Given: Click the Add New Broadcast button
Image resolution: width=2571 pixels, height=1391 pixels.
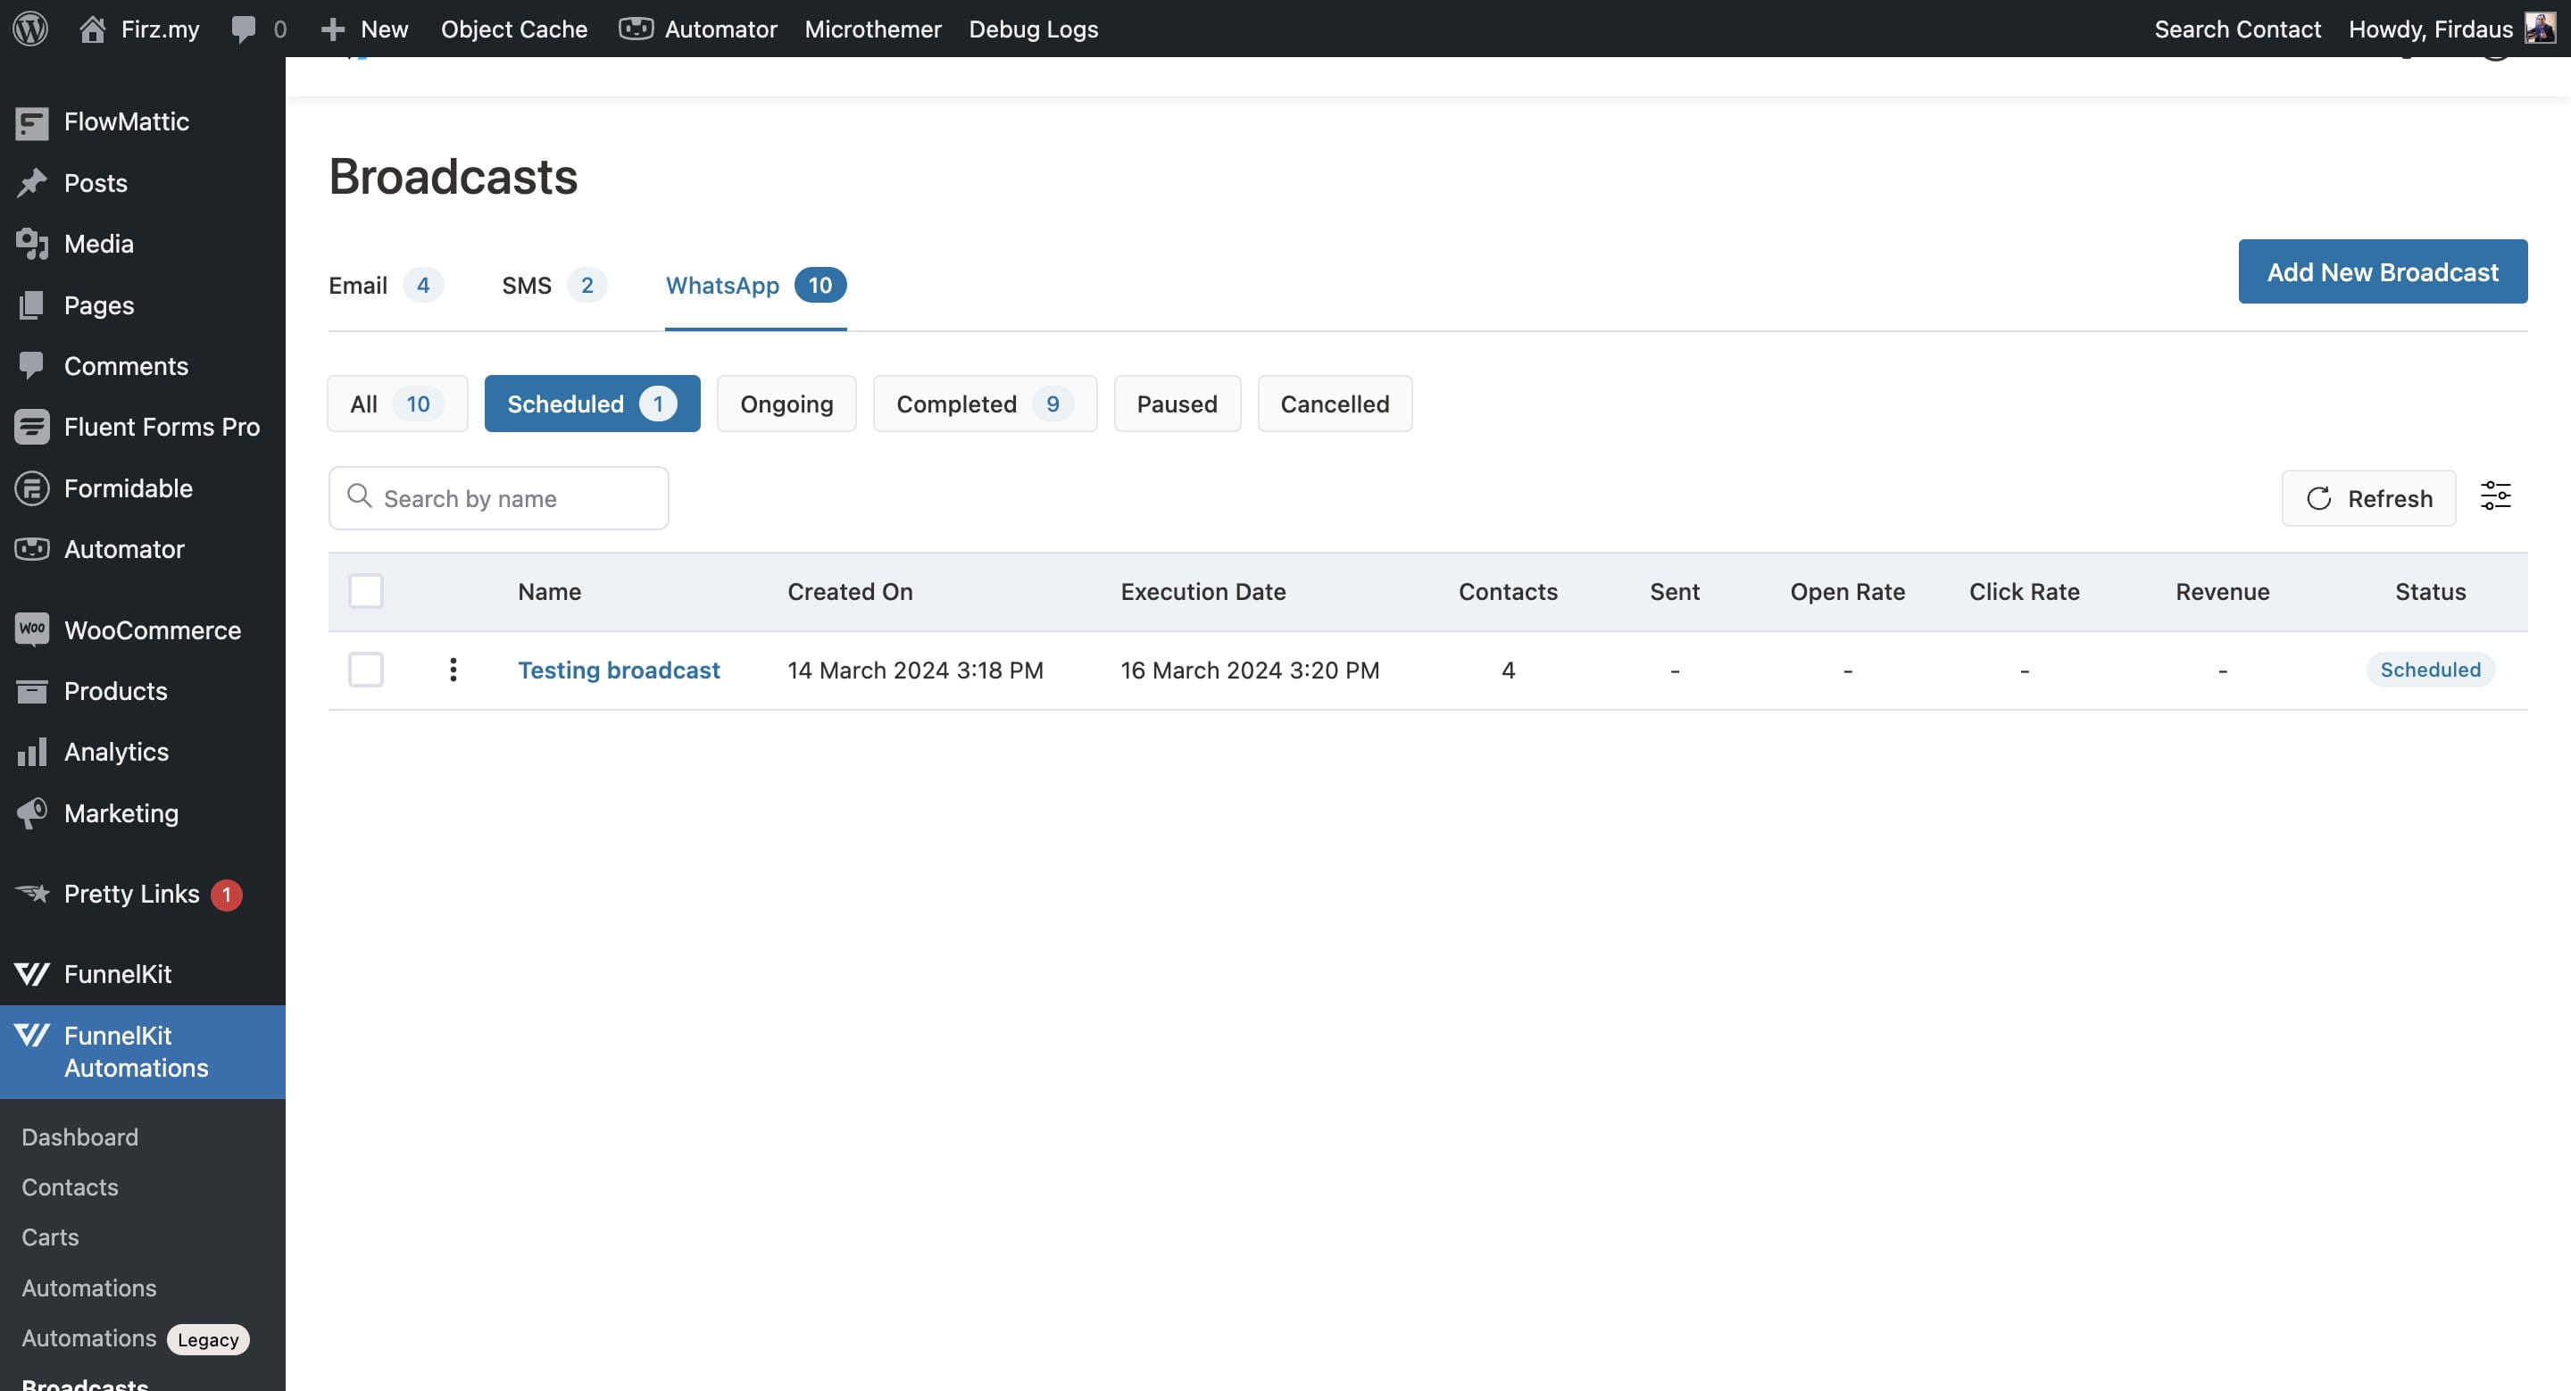Looking at the screenshot, I should point(2384,271).
